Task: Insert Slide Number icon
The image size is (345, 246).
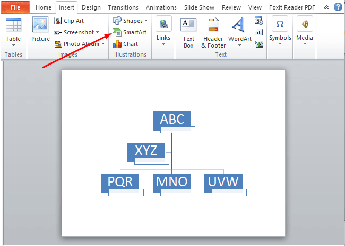Action: pyautogui.click(x=259, y=32)
